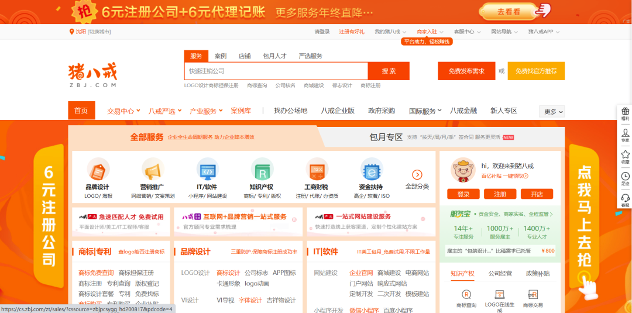Click the 去看看 banner button
The height and width of the screenshot is (313, 632).
pos(509,12)
